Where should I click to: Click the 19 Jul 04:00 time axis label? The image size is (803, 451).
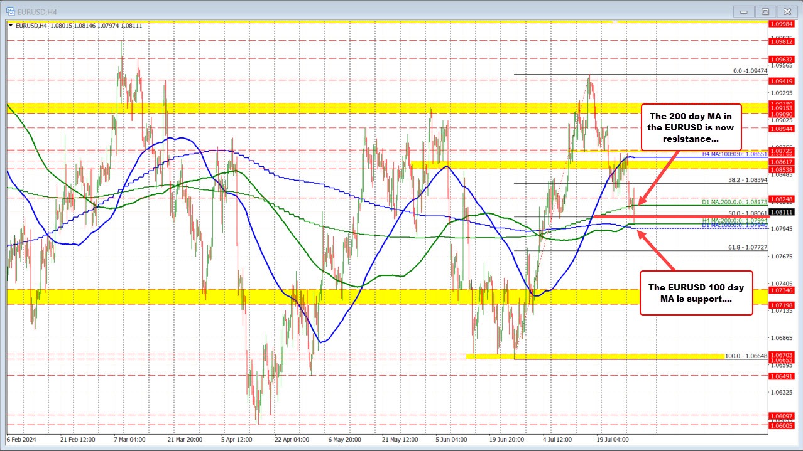point(613,440)
